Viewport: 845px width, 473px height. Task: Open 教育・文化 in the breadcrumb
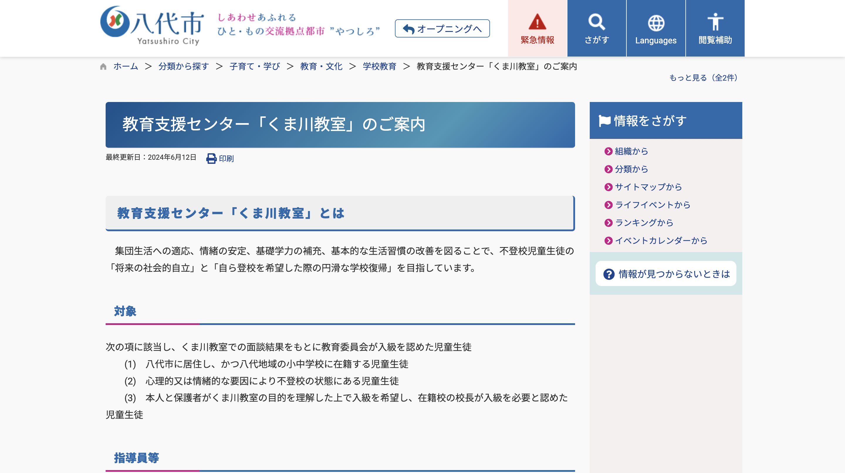pos(321,66)
